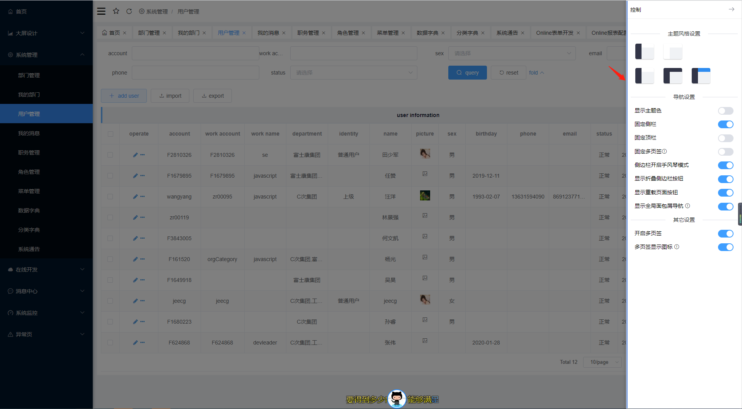Toggle 多页签显示图标 switch
Screen dimensions: 742x409
[x=725, y=247]
